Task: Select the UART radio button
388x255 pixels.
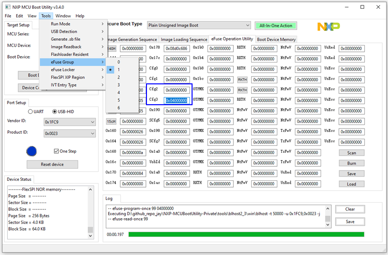Action: point(30,112)
